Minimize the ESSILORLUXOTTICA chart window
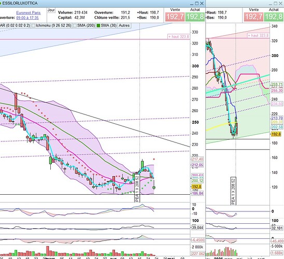This screenshot has width=284, height=259. [192, 4]
